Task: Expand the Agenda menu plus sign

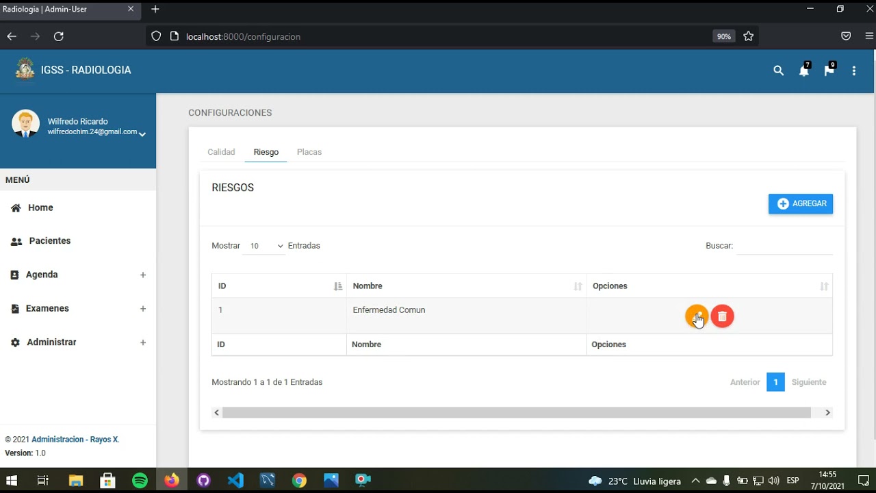Action: coord(143,275)
